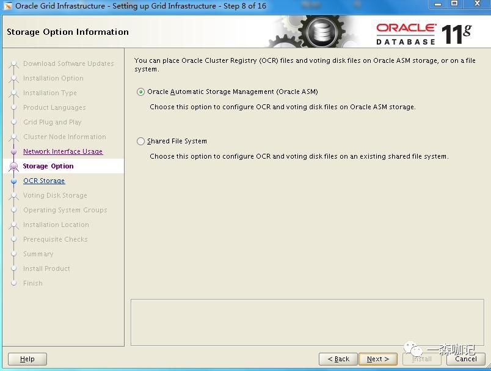The height and width of the screenshot is (371, 491).
Task: Click the OCR Storage blue step marker
Action: (14, 181)
